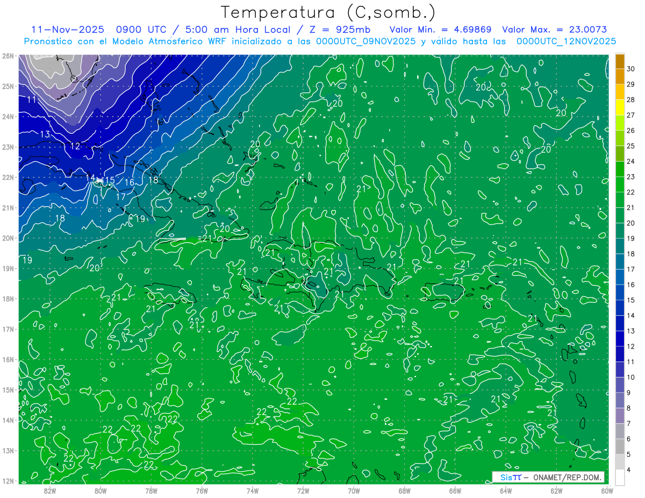645x498 pixels.
Task: Pick color bar swatch between 17 and 18
Action: pyautogui.click(x=620, y=262)
